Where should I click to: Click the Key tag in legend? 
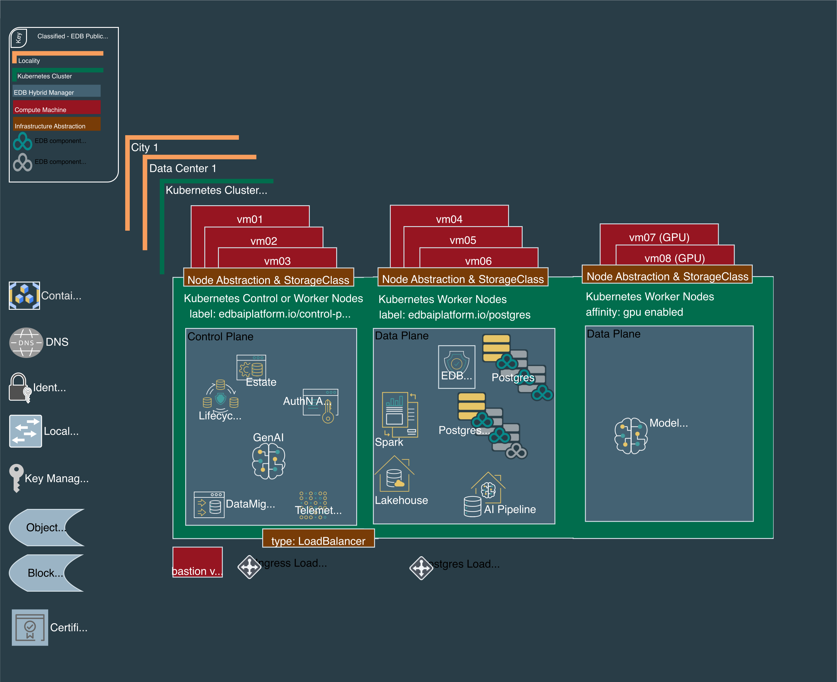18,38
